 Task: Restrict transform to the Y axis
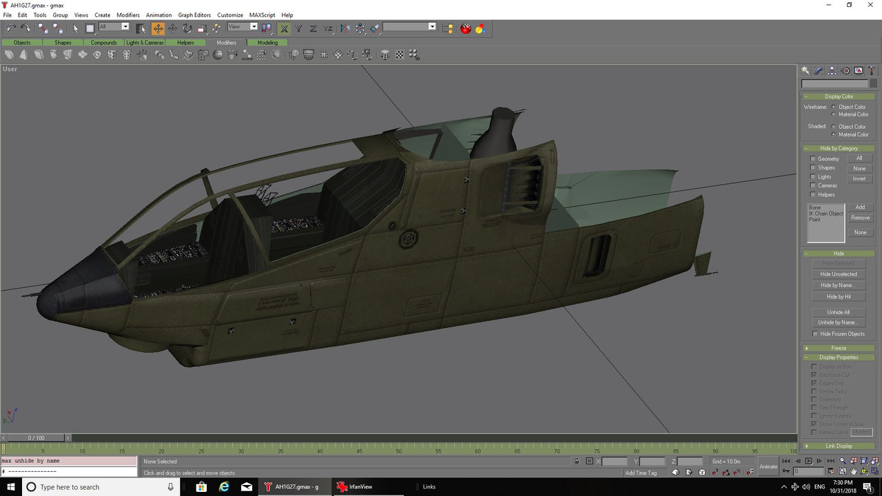tap(298, 28)
